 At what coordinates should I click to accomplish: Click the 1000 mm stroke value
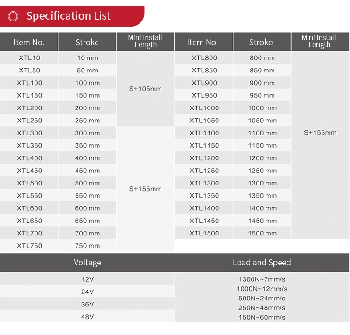262,108
